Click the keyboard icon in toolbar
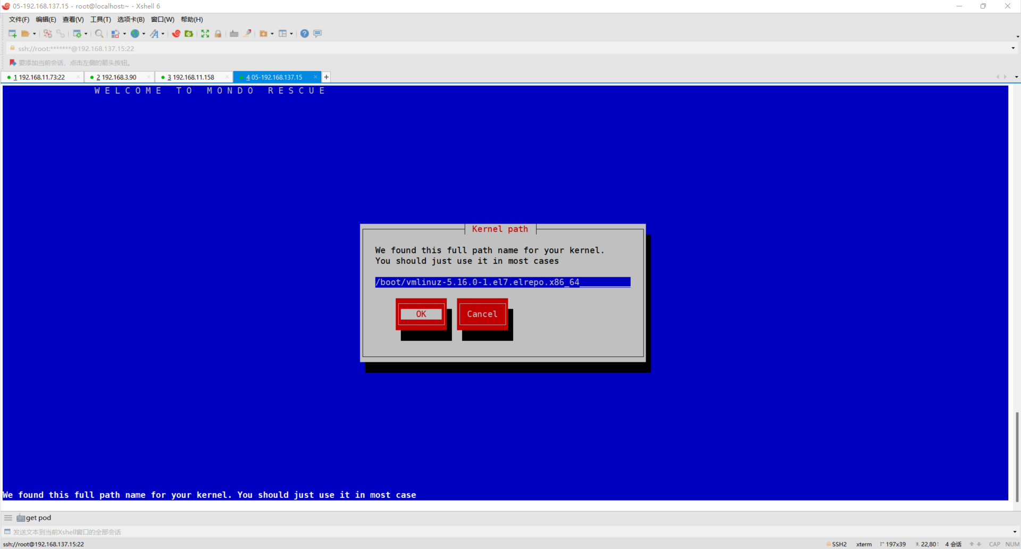This screenshot has width=1021, height=549. click(x=234, y=34)
